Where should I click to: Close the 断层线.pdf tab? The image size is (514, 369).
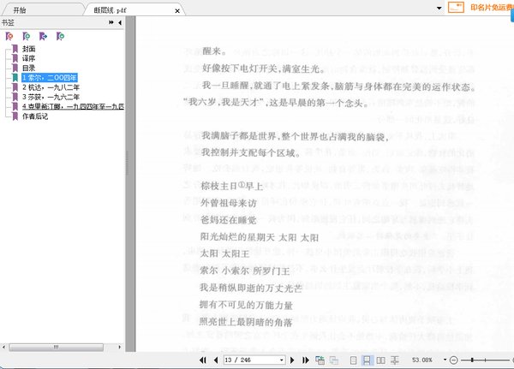[177, 11]
